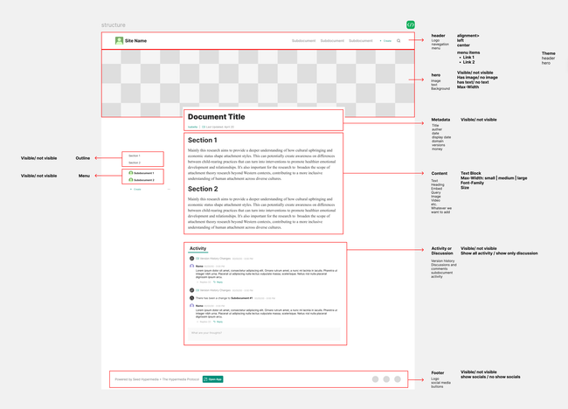
Task: Click the Subdocument 2 avatar icon in sidebar
Action: 131,180
